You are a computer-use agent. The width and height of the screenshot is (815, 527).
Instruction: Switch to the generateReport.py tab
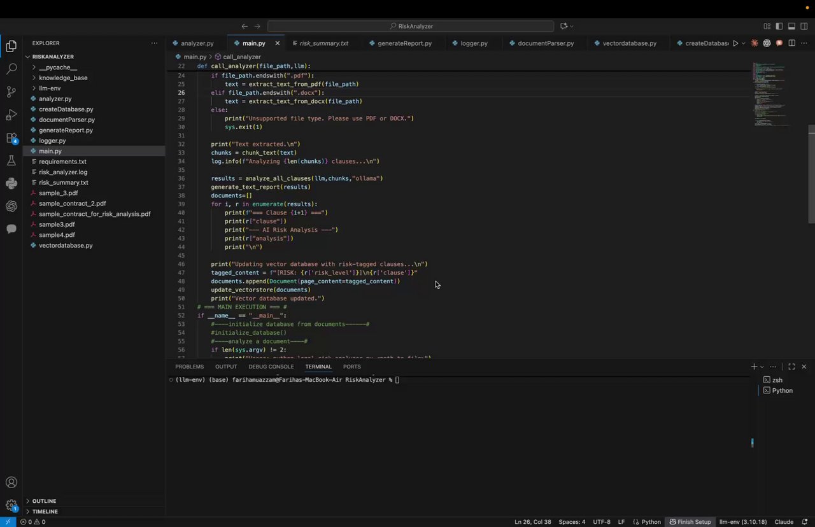[x=404, y=43]
